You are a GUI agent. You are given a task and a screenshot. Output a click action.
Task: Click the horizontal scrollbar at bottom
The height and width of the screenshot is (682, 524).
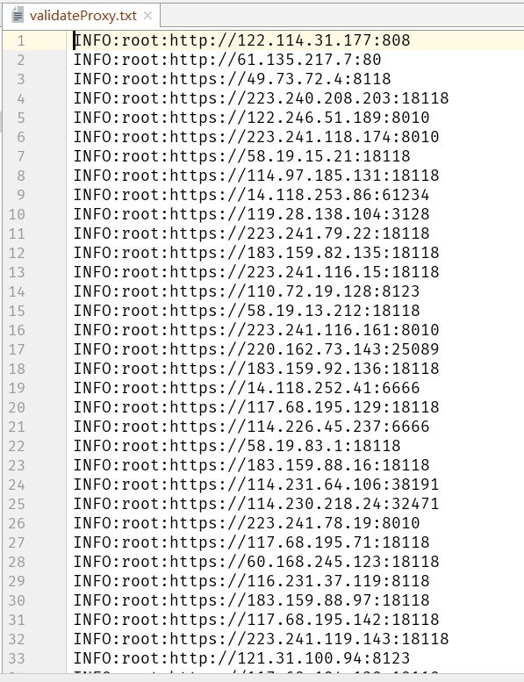(262, 678)
